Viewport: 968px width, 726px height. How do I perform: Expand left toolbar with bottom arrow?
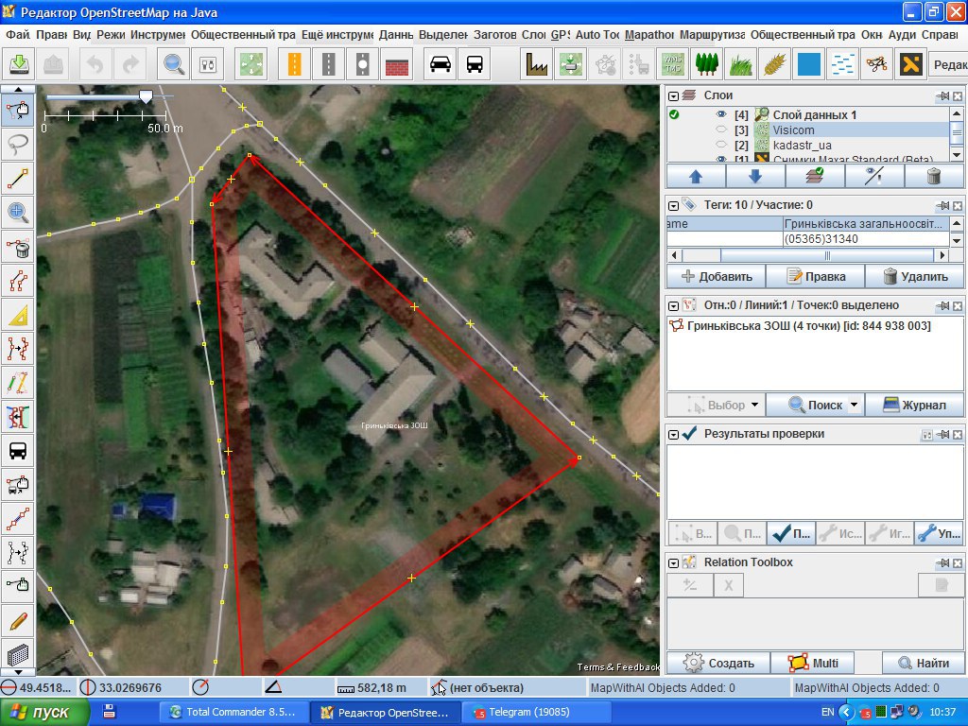click(18, 672)
